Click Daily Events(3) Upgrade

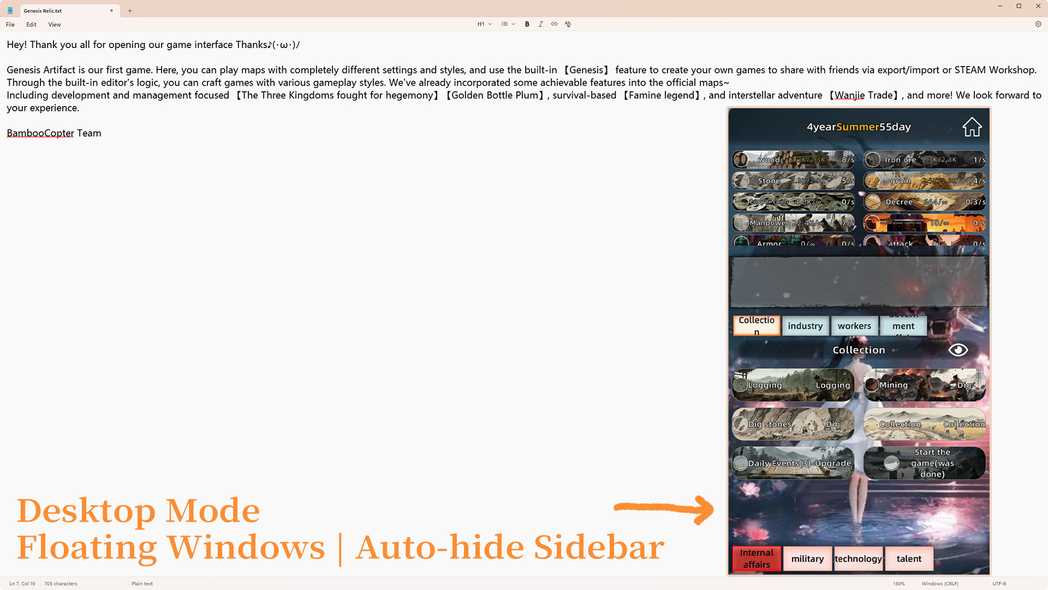793,463
